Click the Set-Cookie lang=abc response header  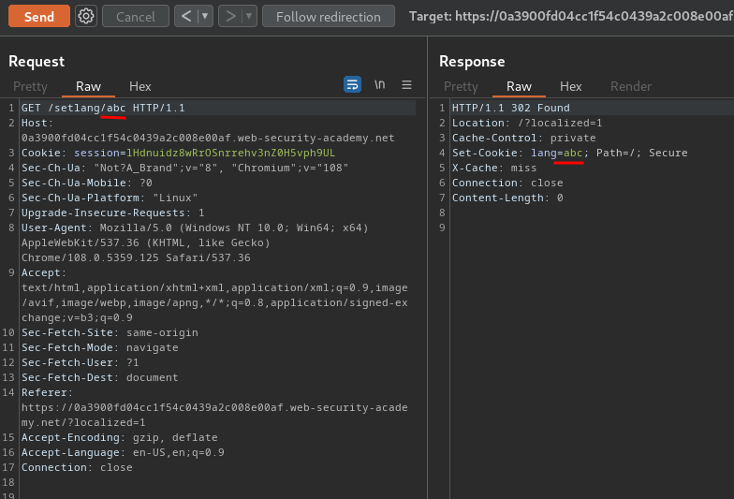click(569, 154)
